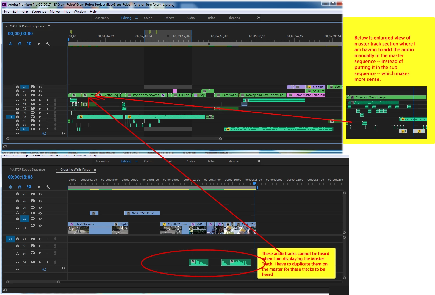
Task: Toggle Linked Selection icon in top timeline
Action: click(x=29, y=44)
